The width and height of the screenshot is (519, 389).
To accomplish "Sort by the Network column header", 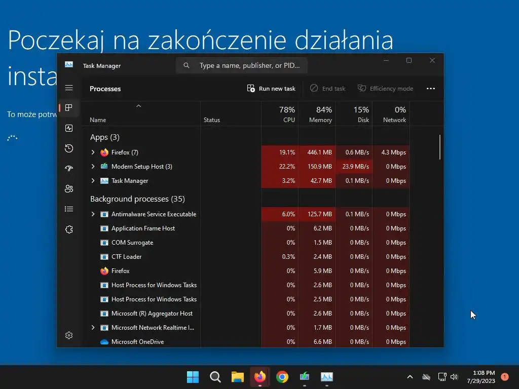I will point(391,114).
